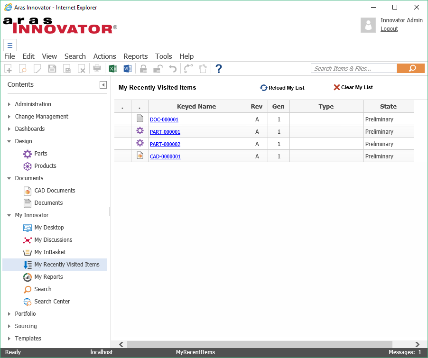Open the DOC-000001 link
The width and height of the screenshot is (428, 358).
tap(164, 119)
